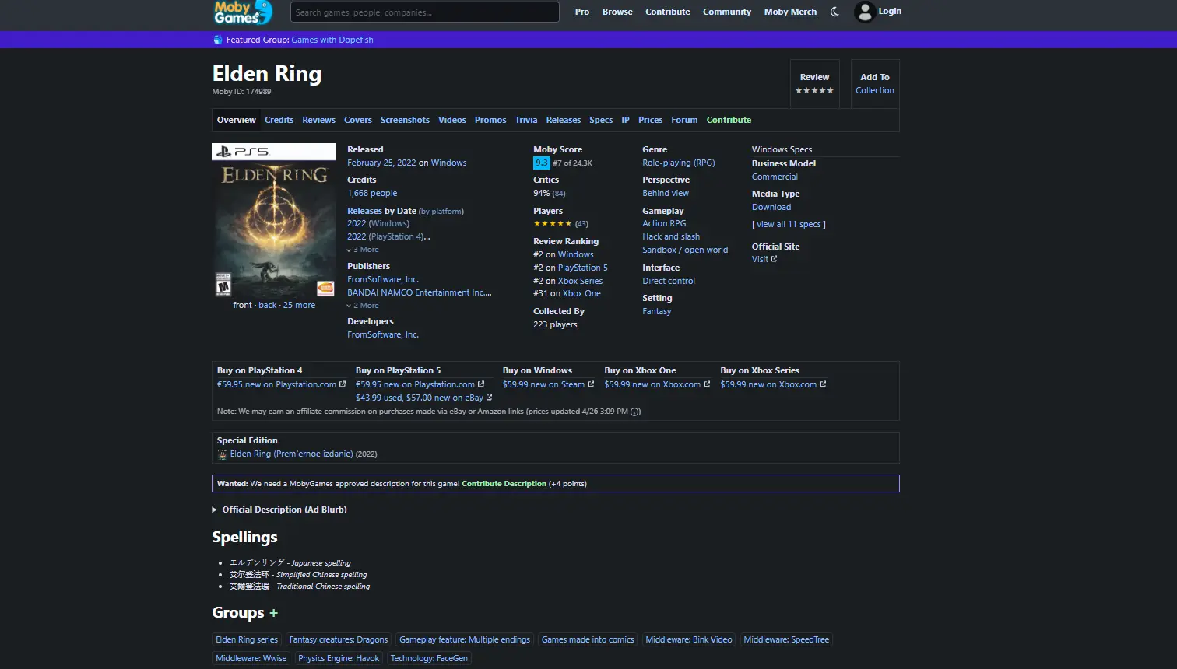Open the 1,668 people credits link

(x=372, y=193)
